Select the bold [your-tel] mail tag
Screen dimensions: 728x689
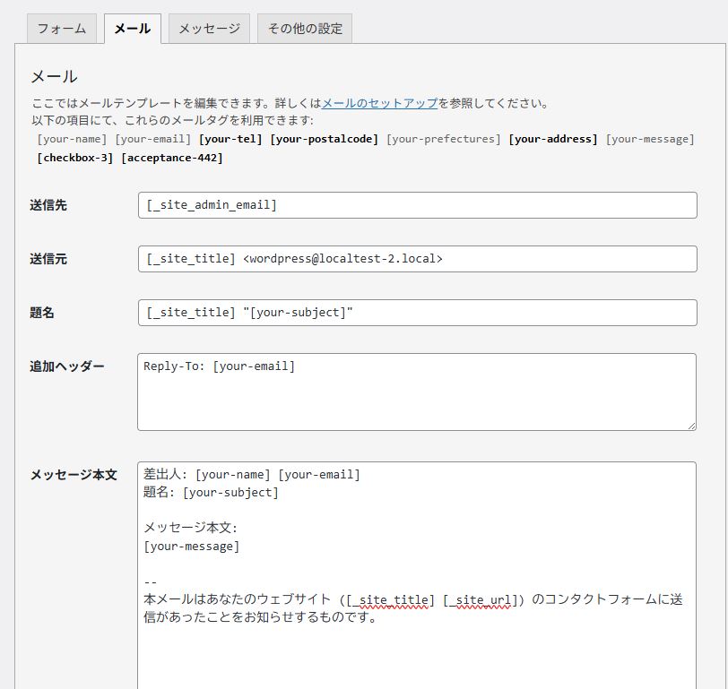pos(230,139)
